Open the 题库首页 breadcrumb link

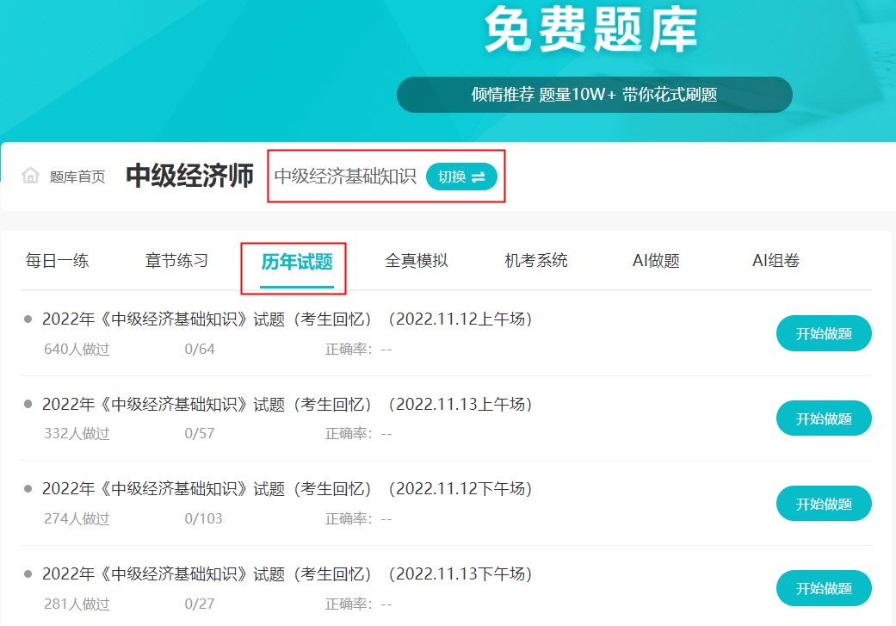tap(77, 177)
